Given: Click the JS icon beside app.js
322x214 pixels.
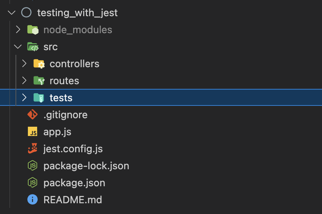Looking at the screenshot, I should [32, 132].
